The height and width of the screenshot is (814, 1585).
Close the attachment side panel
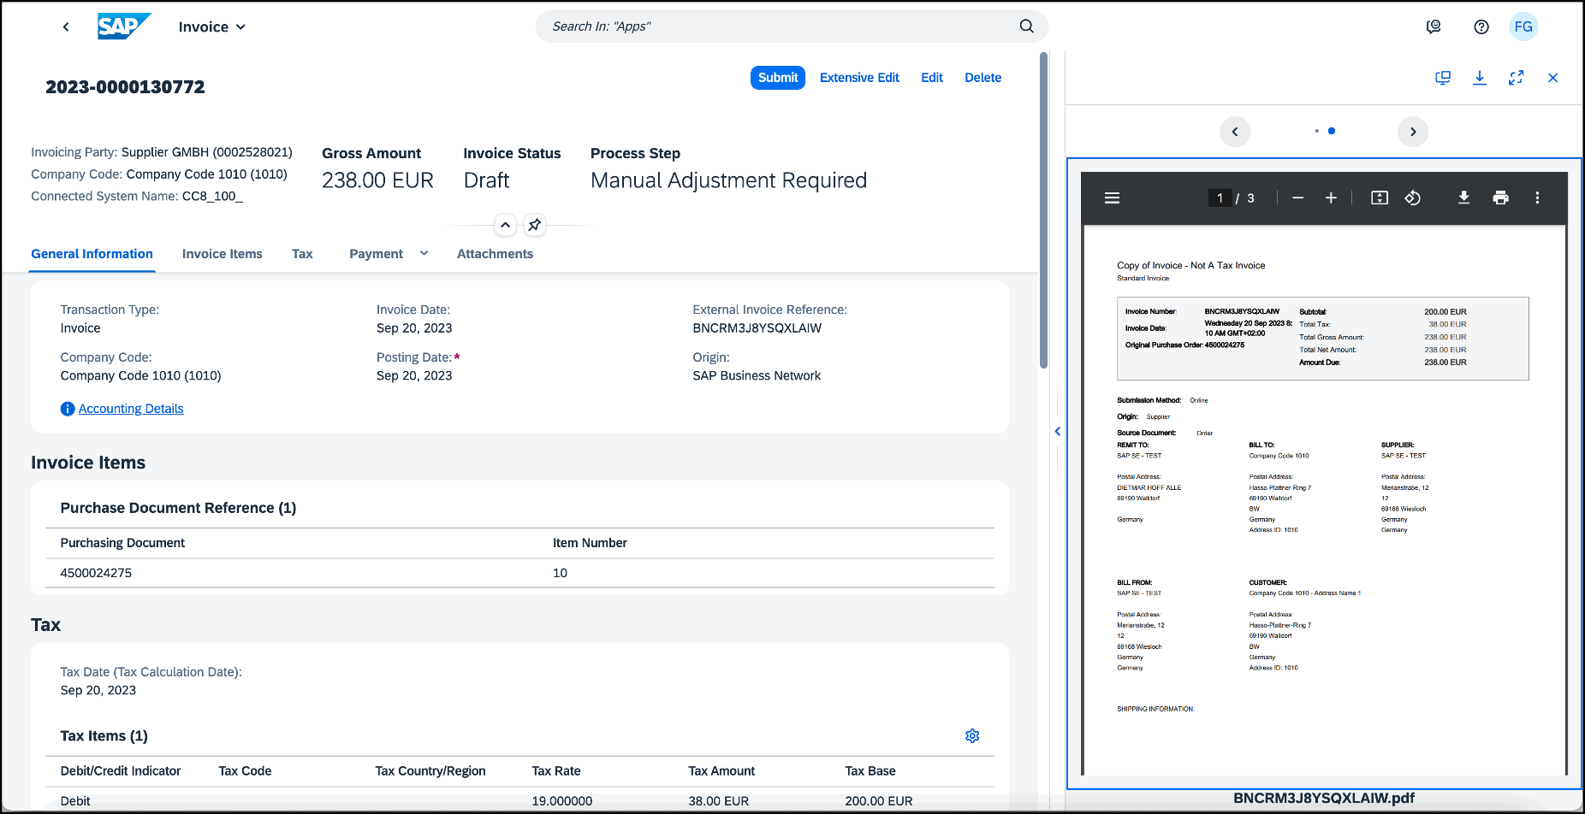(1552, 78)
